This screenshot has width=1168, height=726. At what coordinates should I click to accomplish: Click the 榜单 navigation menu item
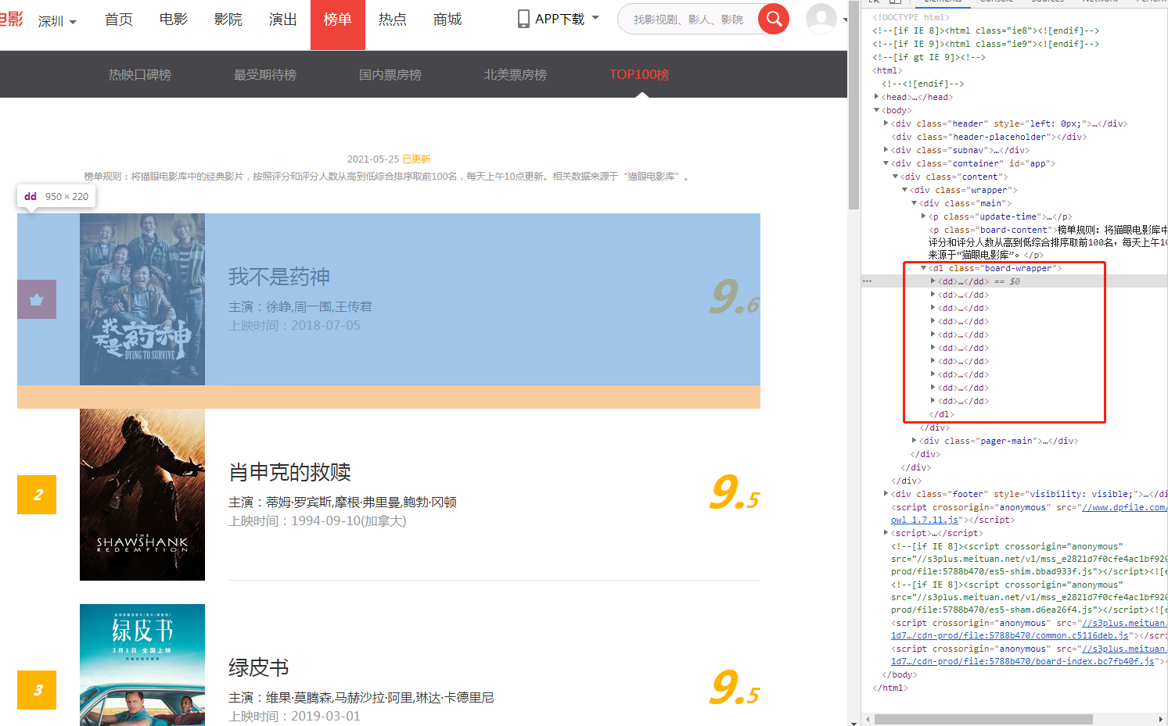coord(337,21)
